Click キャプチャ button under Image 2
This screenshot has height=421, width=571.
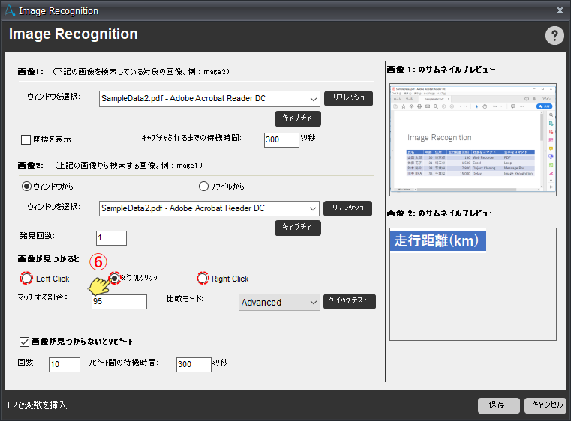[298, 228]
